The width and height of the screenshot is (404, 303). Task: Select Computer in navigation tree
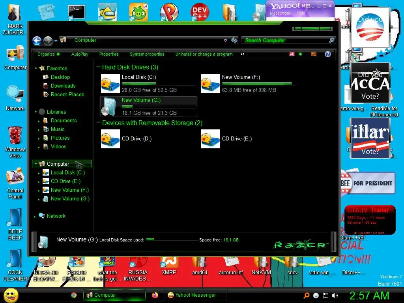(62, 164)
